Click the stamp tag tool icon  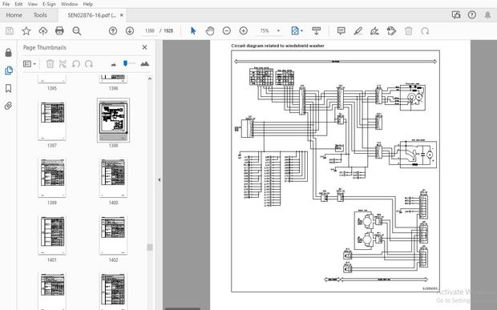pos(391,30)
